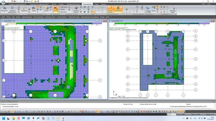Viewport: 216px width, 121px height.
Task: Open the Документация button
Action: coord(173,10)
